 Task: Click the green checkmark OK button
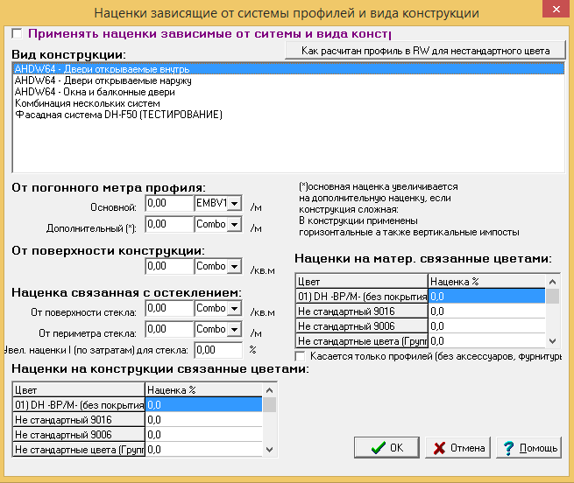click(x=386, y=447)
